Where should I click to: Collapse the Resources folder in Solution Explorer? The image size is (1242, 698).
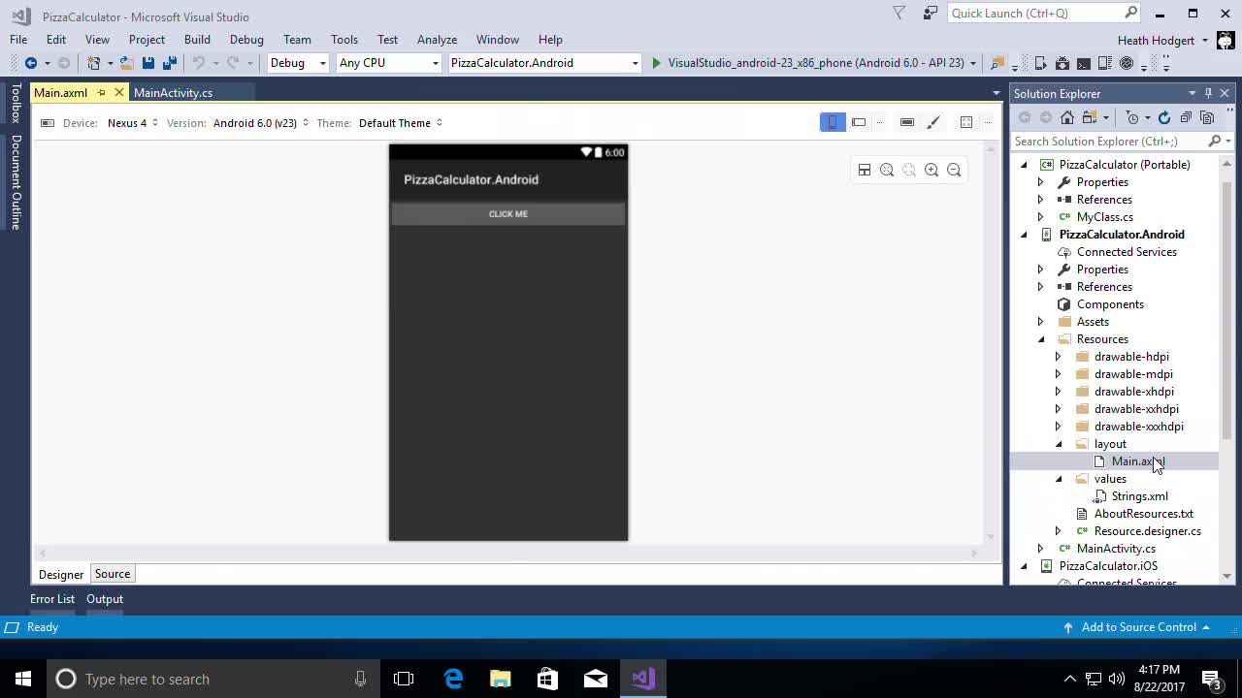coord(1041,338)
